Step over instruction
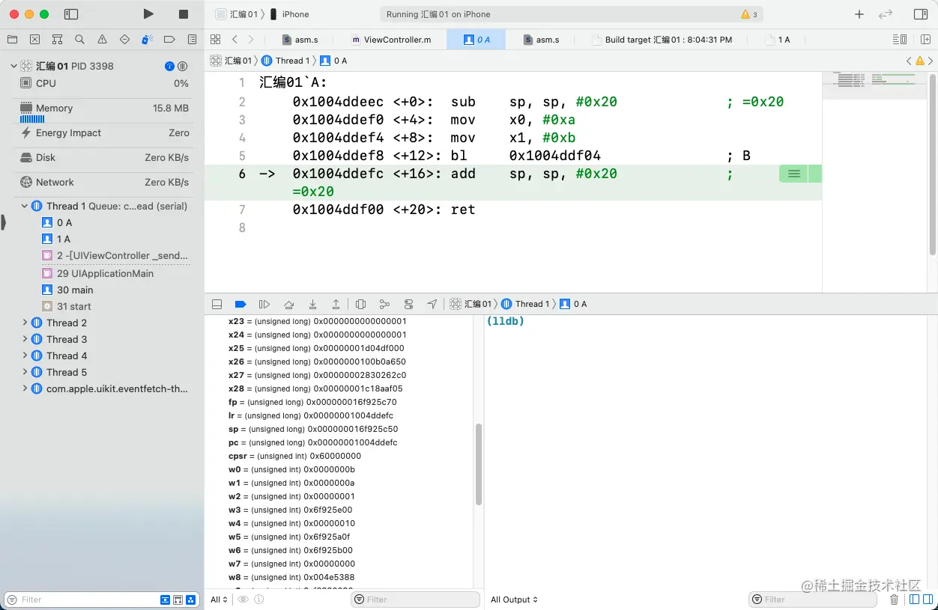Screen dimensions: 938x610 pyautogui.click(x=288, y=304)
